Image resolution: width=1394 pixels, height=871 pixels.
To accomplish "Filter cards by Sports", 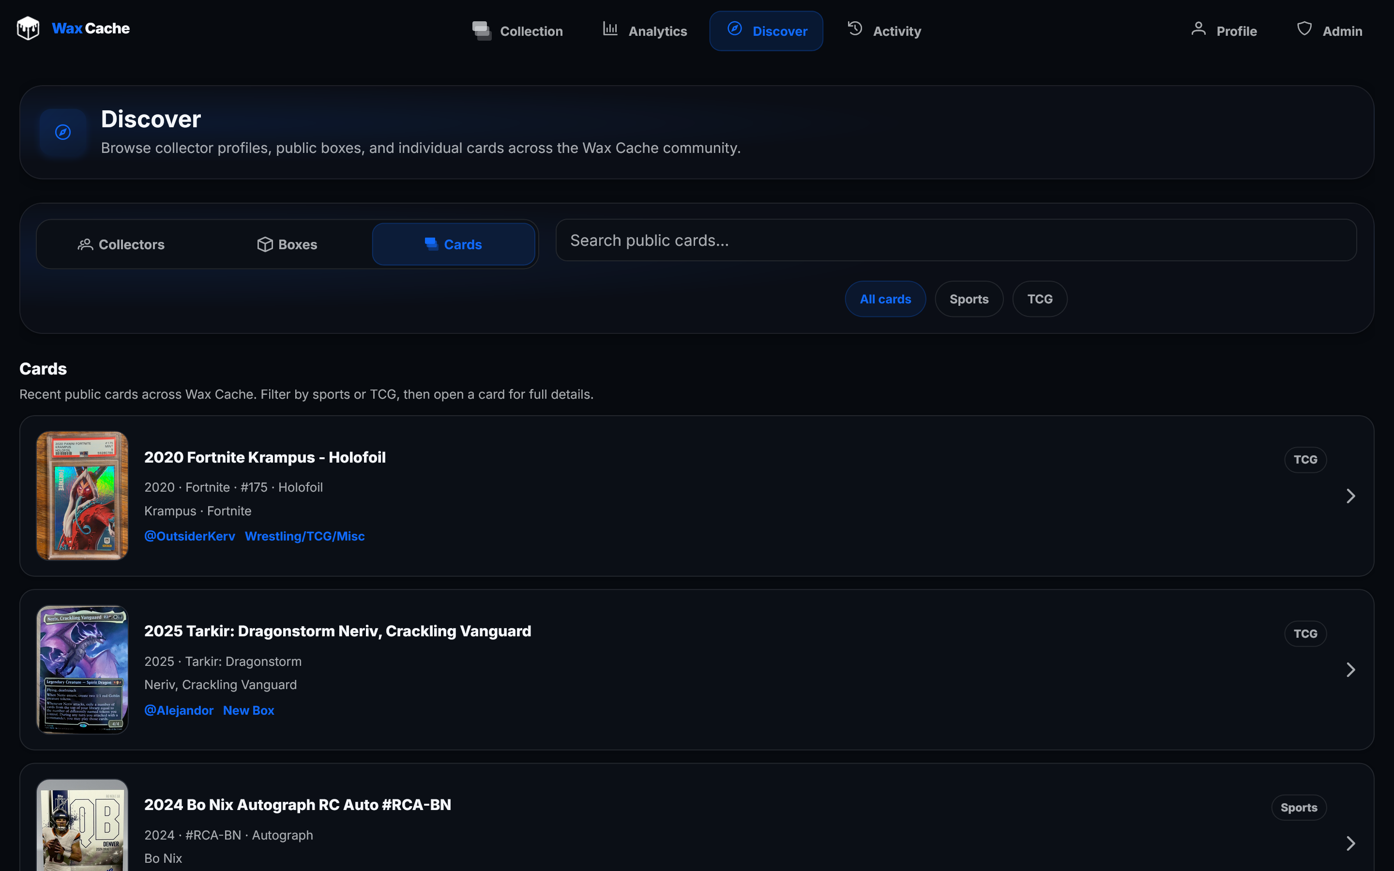I will (969, 299).
